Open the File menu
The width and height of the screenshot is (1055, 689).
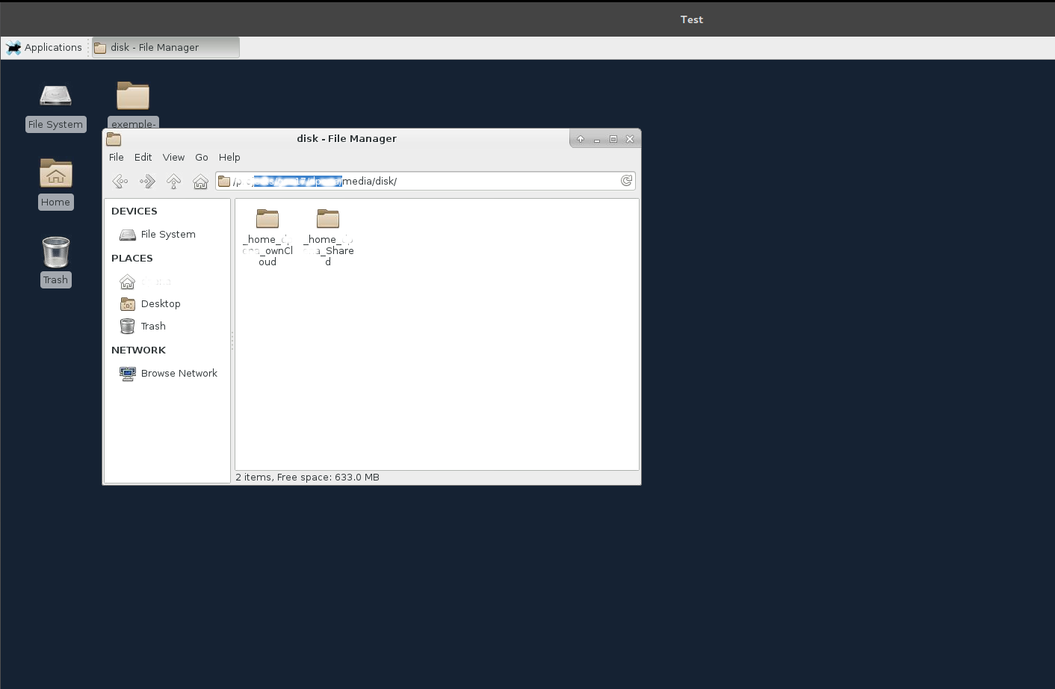[x=116, y=157]
